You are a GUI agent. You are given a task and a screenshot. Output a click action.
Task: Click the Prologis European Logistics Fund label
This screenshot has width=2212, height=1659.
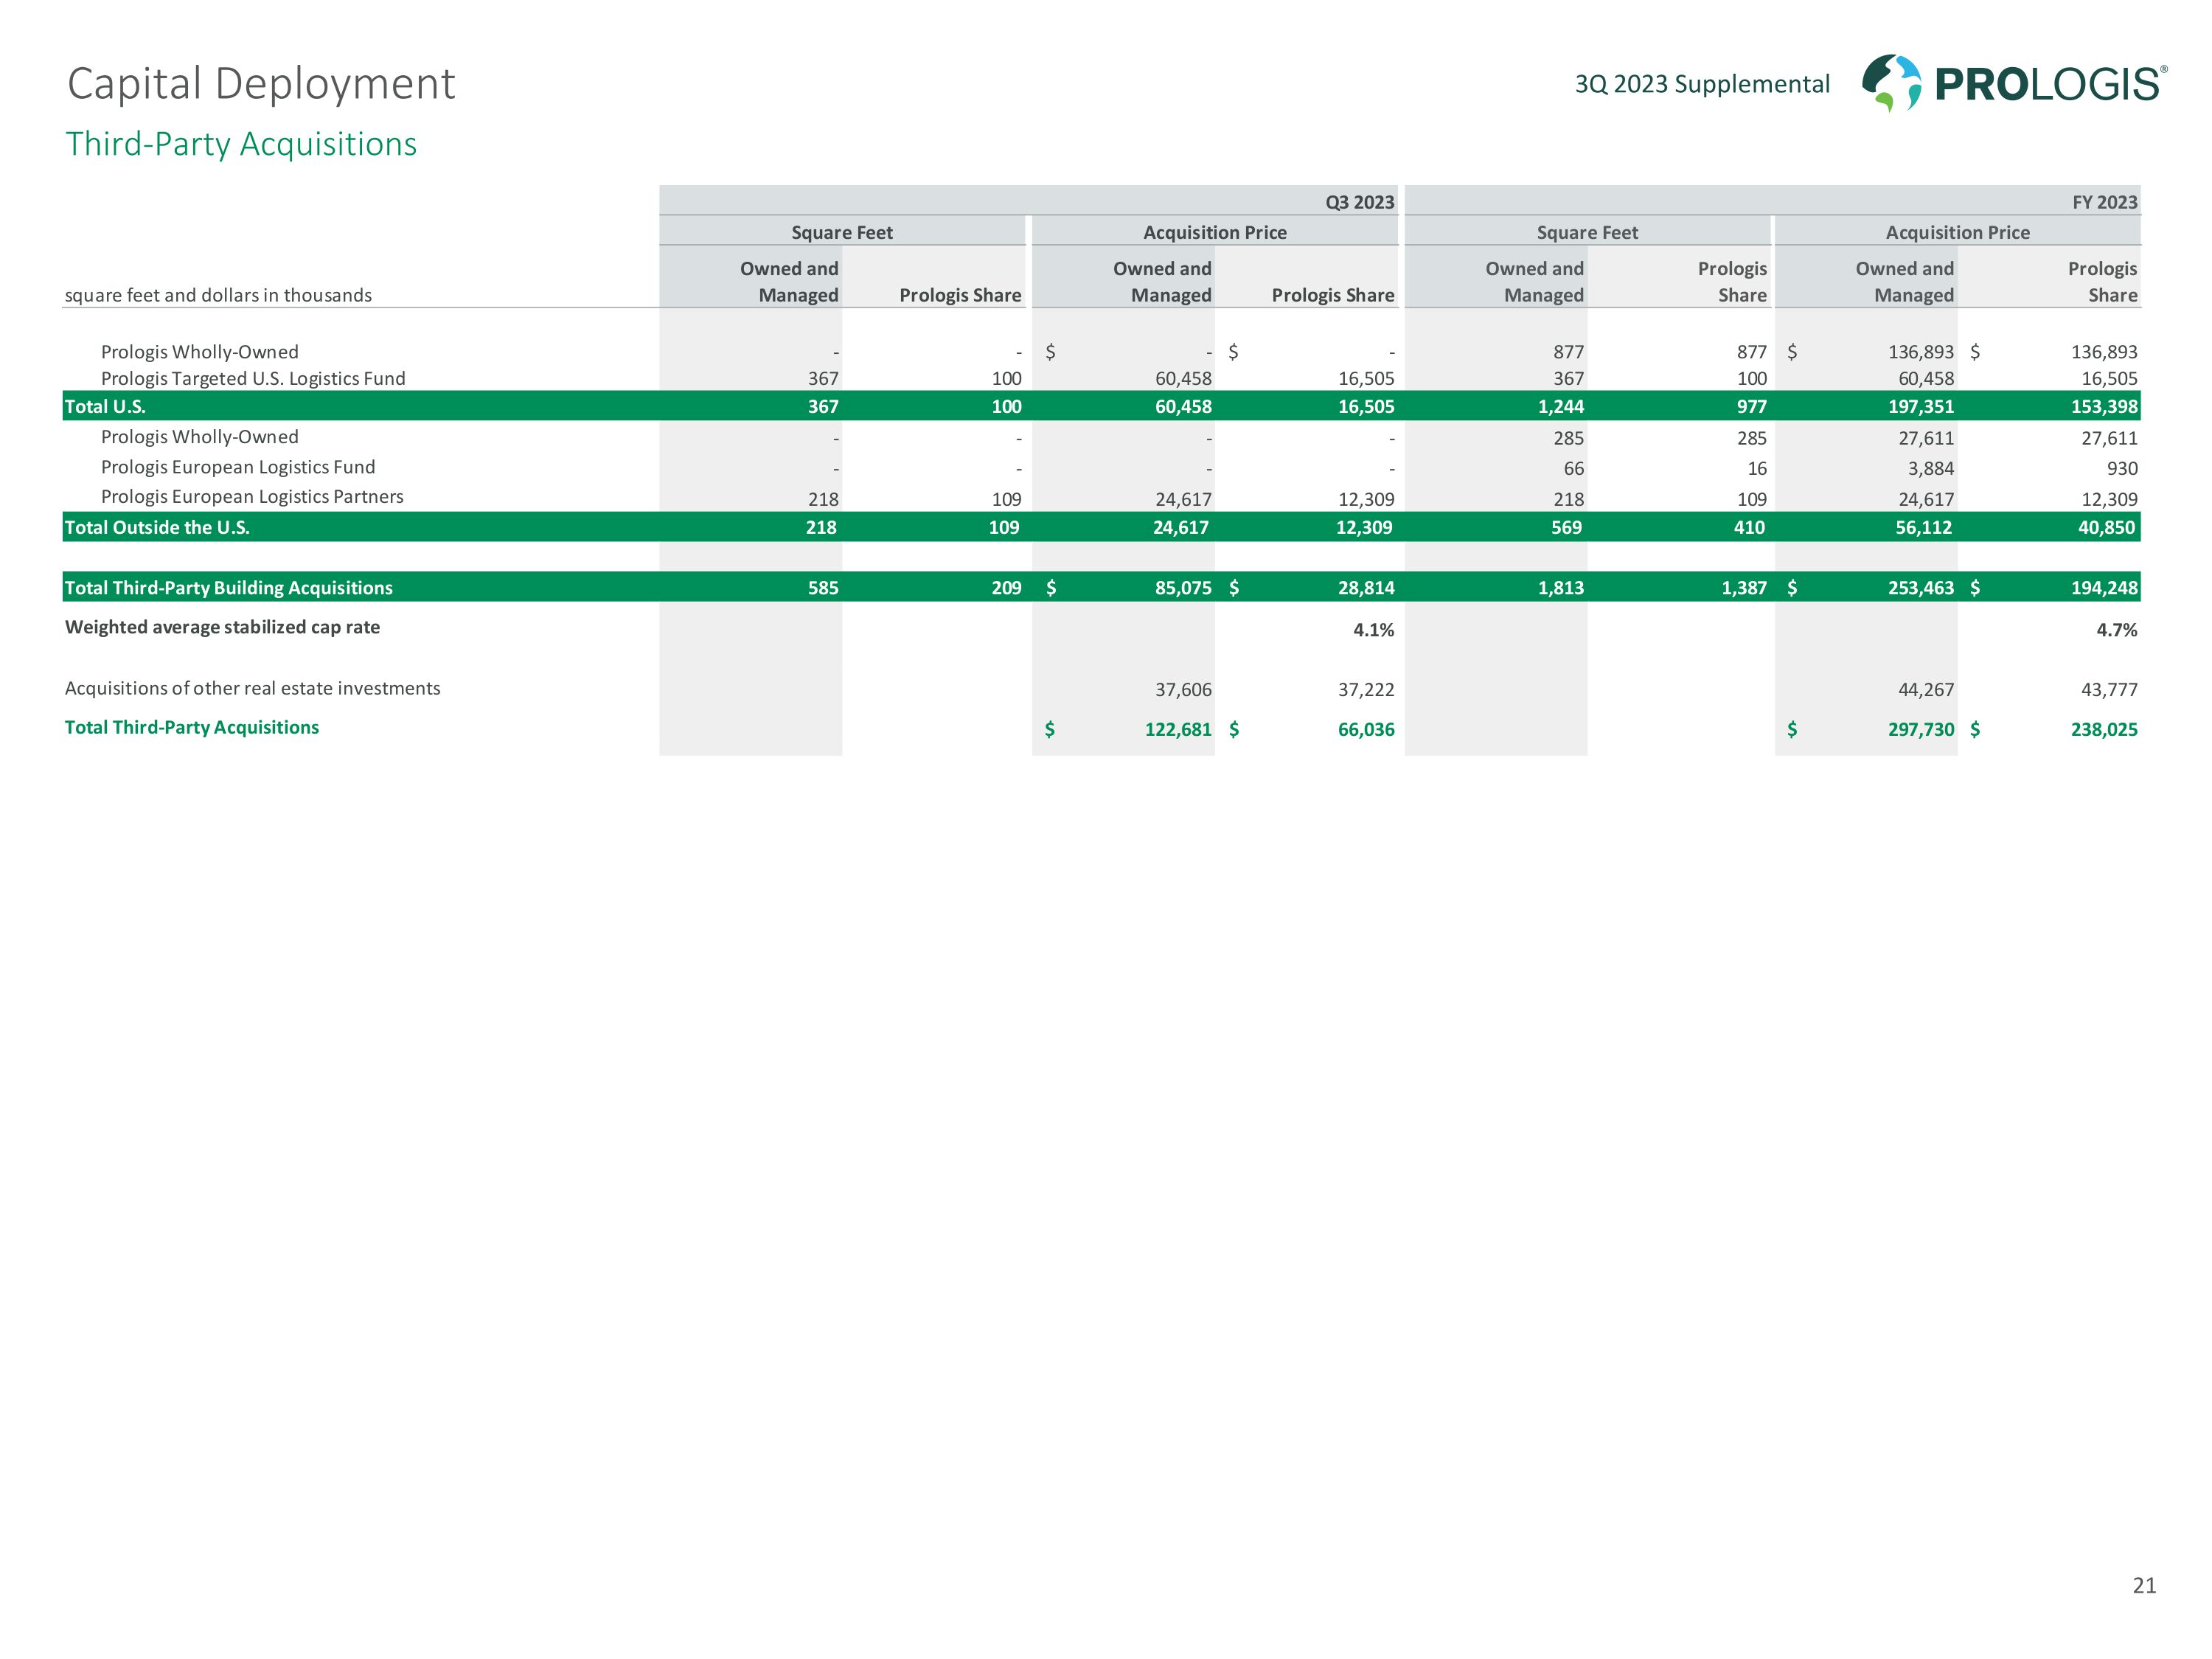point(238,467)
